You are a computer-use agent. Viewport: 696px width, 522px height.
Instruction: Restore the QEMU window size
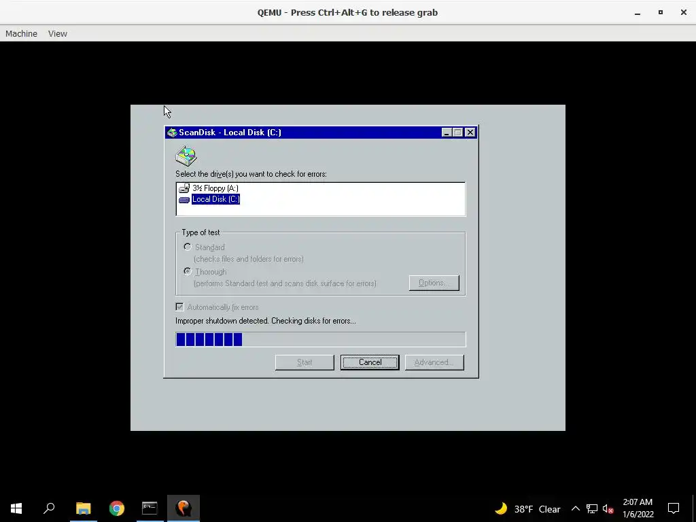661,12
